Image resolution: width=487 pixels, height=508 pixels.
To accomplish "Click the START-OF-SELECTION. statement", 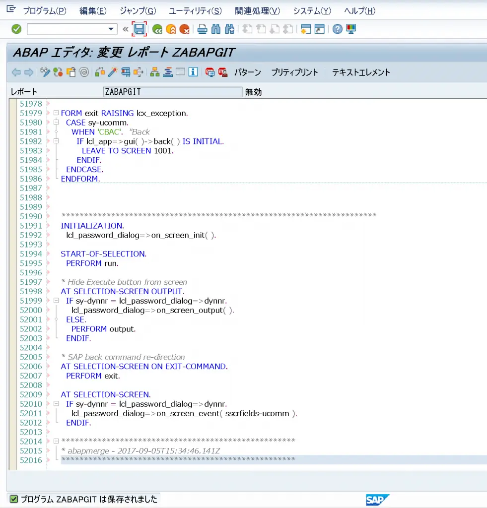I will coord(104,254).
